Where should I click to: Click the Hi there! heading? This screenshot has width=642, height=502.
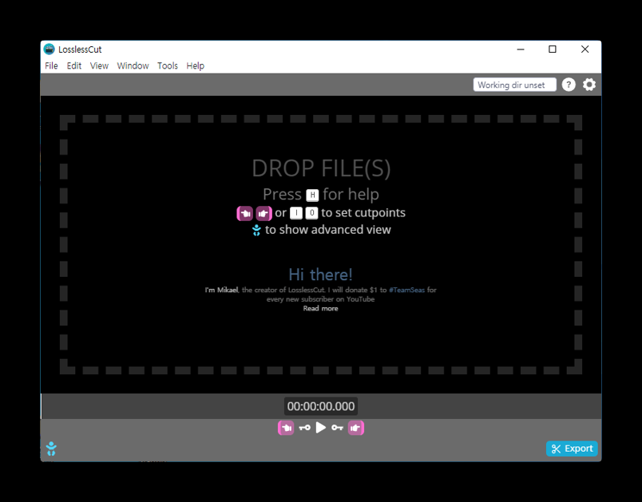tap(320, 275)
